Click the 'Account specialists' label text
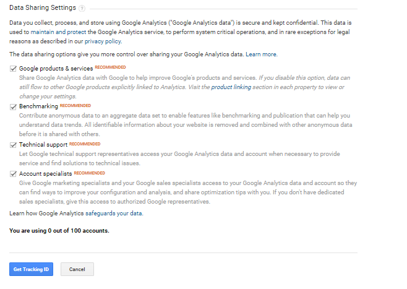 click(x=45, y=175)
